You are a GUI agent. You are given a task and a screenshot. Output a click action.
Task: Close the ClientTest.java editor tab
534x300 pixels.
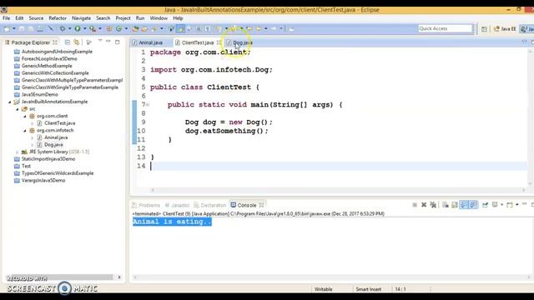pos(219,42)
